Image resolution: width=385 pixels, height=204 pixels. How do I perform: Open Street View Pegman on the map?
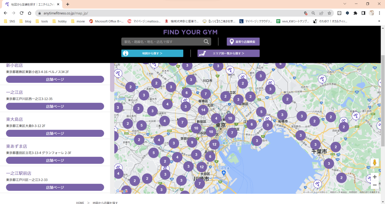(374, 162)
